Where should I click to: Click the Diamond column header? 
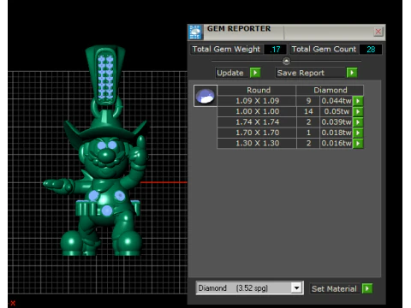330,90
